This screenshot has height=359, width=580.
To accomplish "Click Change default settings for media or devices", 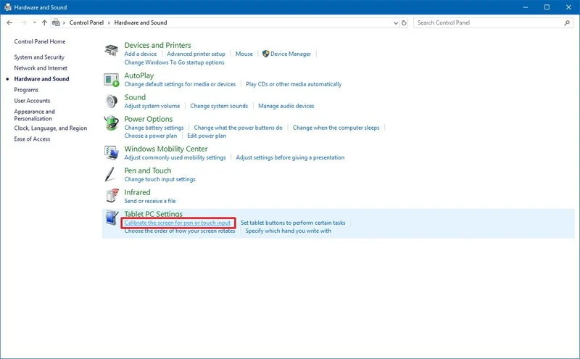I will point(180,84).
